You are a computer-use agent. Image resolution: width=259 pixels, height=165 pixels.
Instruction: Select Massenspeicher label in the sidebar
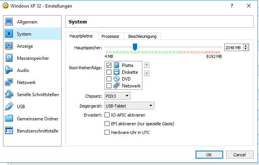(33, 58)
